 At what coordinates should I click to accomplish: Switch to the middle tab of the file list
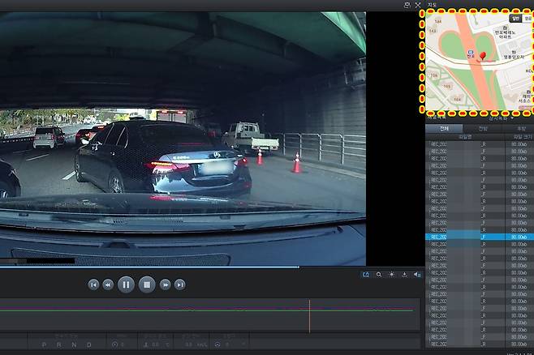pyautogui.click(x=483, y=128)
